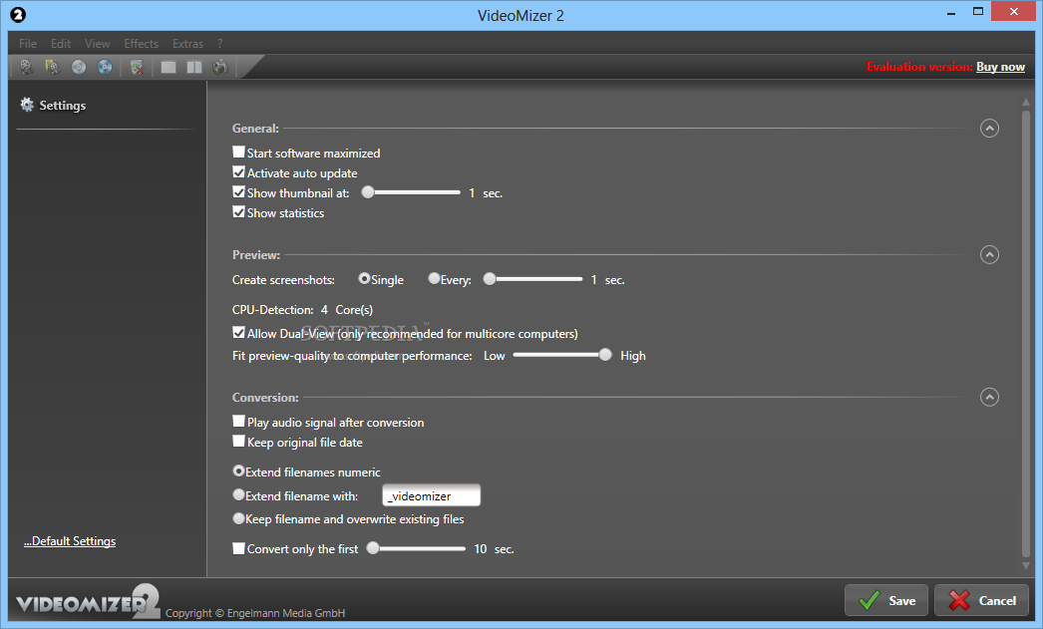Select Extend filenames numeric option

pyautogui.click(x=238, y=471)
